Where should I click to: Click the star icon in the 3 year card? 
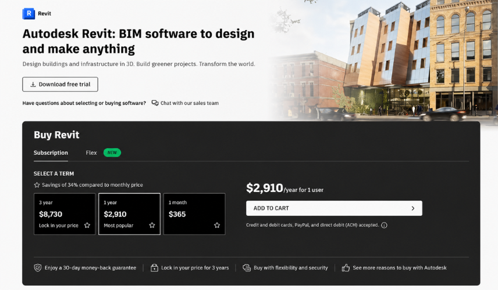pos(87,225)
